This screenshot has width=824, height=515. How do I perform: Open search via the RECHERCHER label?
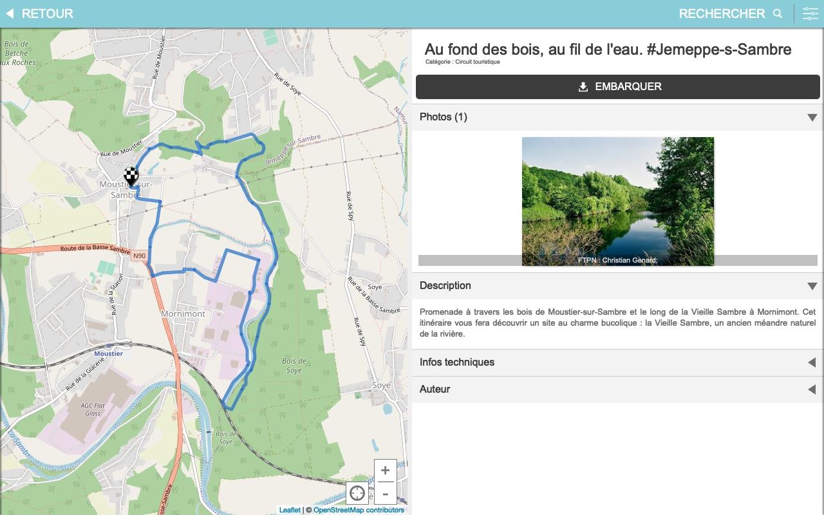pyautogui.click(x=722, y=14)
